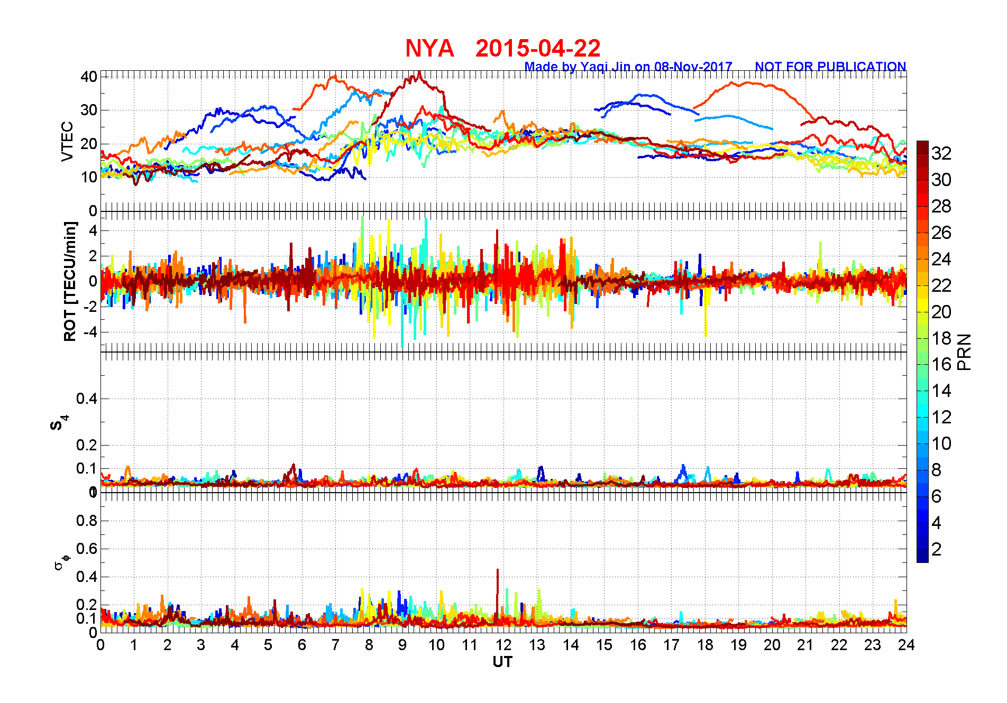Pick the yellow band beside colorbar label 20
Image resolution: width=1007 pixels, height=703 pixels.
click(x=922, y=305)
